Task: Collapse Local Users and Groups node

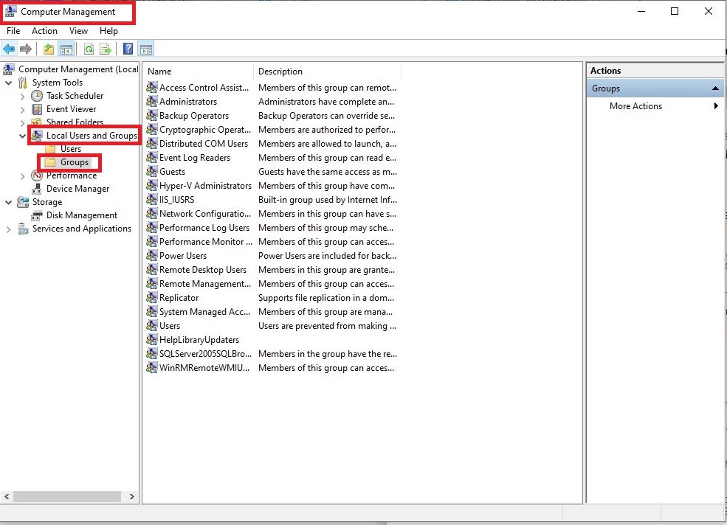Action: point(22,136)
